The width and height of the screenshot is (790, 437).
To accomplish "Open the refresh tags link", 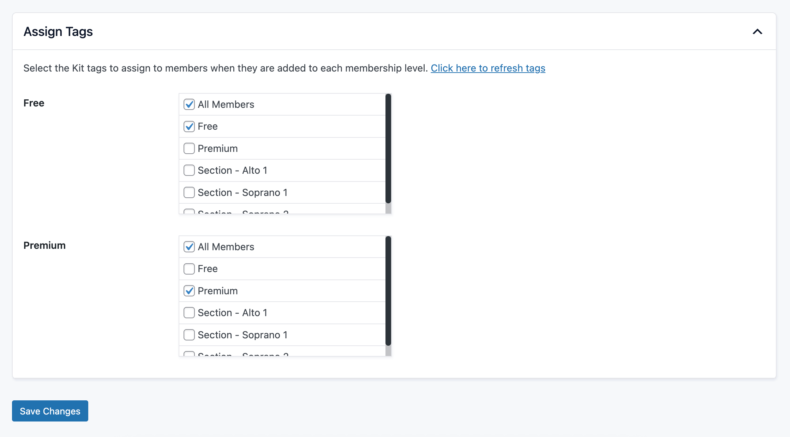I will (488, 68).
